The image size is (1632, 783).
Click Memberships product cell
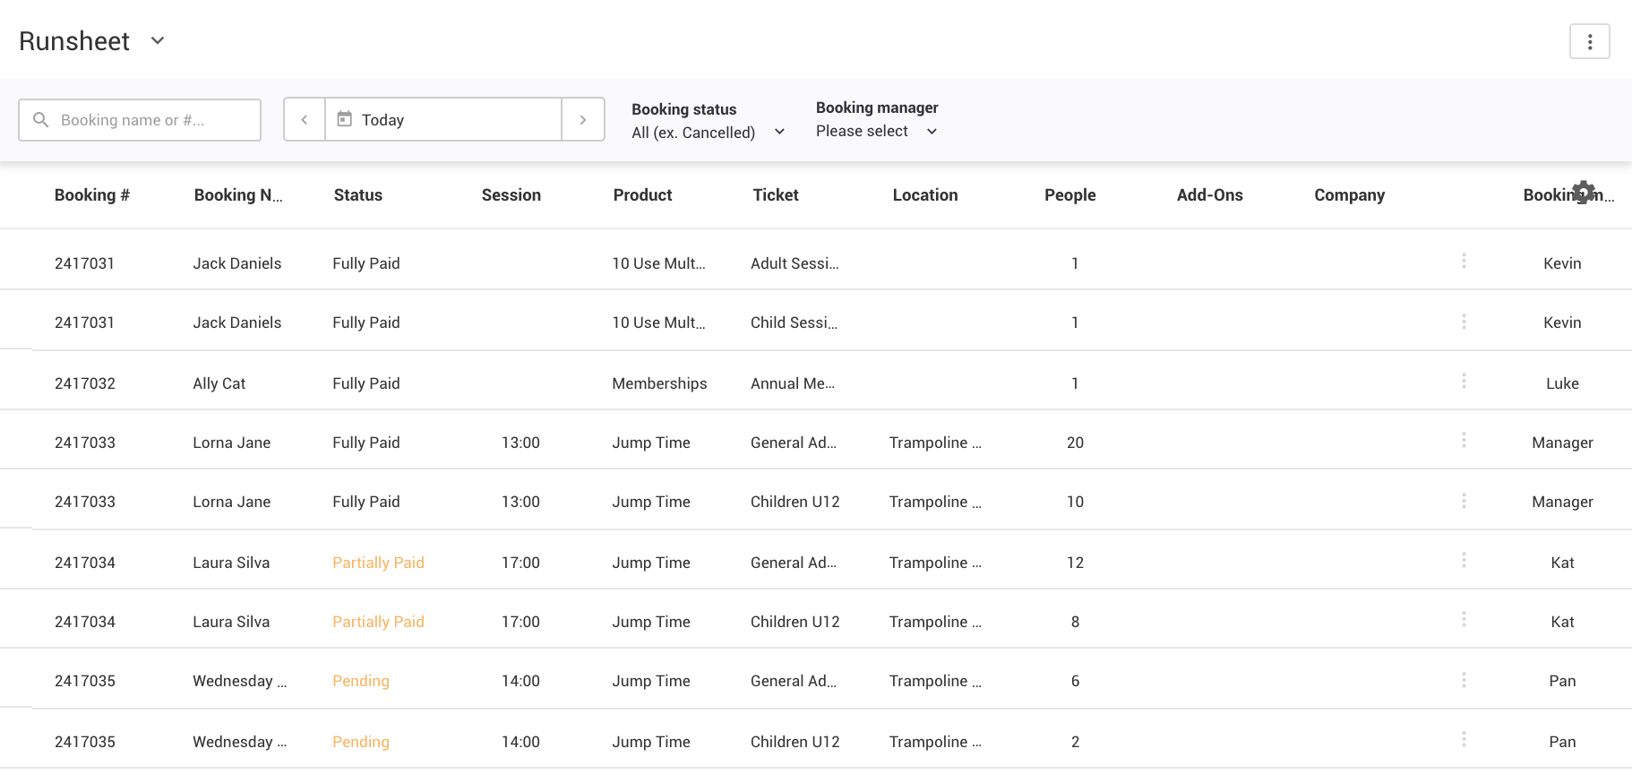[x=660, y=383]
